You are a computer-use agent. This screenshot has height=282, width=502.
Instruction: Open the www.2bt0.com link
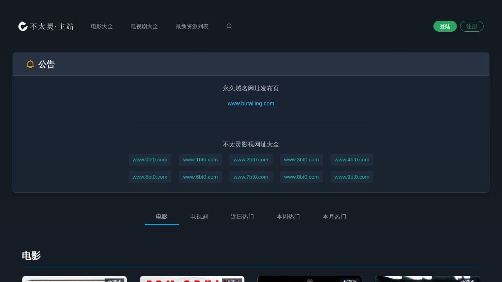point(251,160)
